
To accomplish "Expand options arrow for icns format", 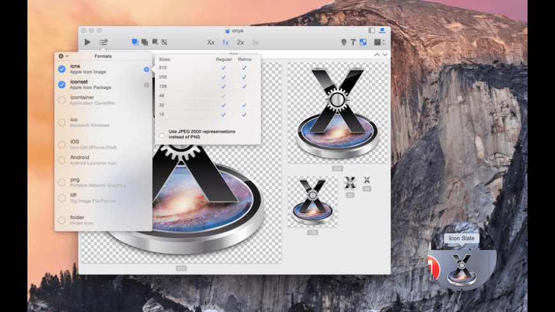I will (x=147, y=69).
